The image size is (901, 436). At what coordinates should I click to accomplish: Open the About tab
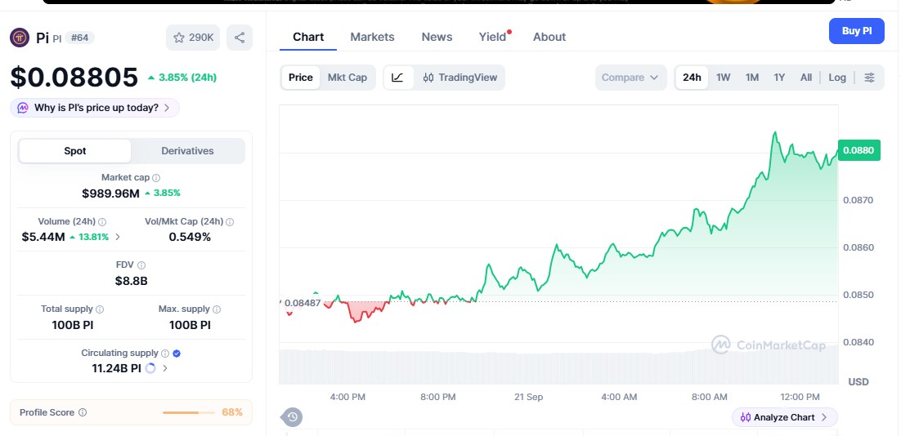[x=549, y=37]
